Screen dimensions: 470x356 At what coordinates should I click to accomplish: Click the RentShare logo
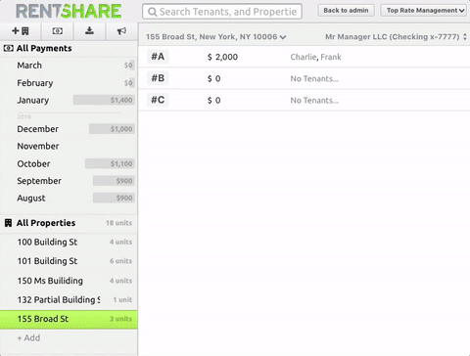[69, 11]
